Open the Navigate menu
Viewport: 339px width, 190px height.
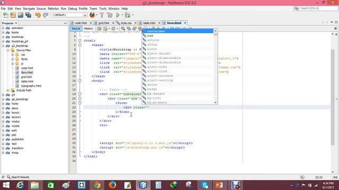(x=29, y=8)
